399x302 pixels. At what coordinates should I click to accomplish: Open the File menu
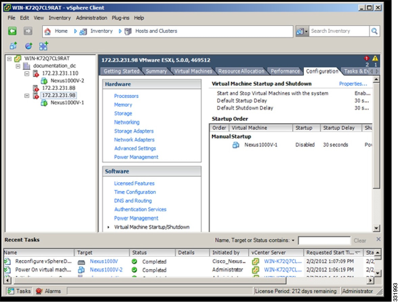[11, 18]
